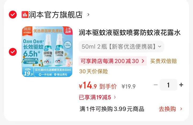The image size is (193, 125).
Task: Uncheck the store-level selection checkbox
Action: point(13,14)
